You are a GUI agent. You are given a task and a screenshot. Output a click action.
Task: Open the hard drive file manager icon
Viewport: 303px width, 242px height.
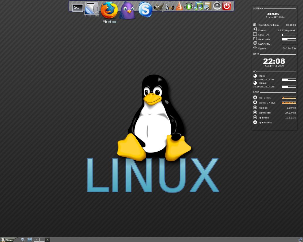pyautogui.click(x=92, y=9)
